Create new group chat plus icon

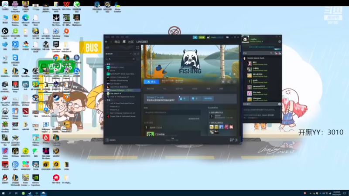[x=279, y=104]
